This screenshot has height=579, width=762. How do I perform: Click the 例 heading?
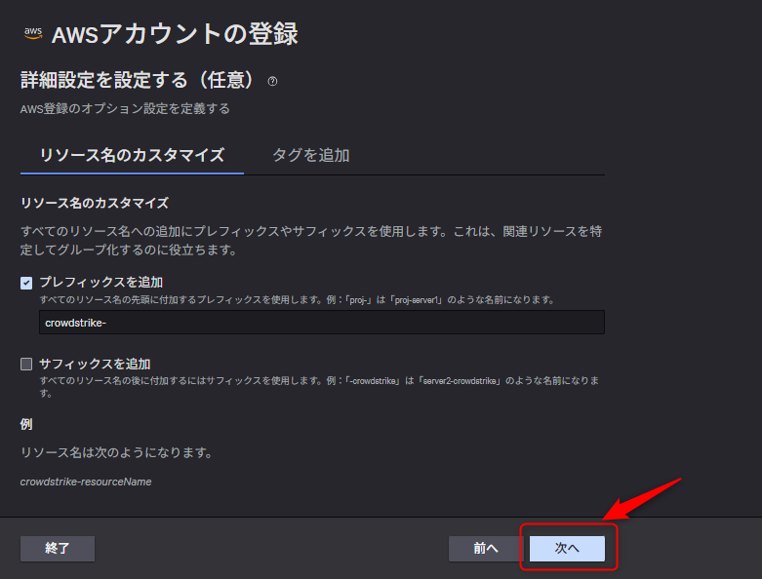[26, 424]
